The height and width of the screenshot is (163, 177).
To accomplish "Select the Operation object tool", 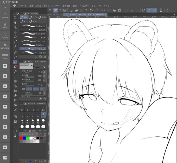I will click(x=15, y=27).
